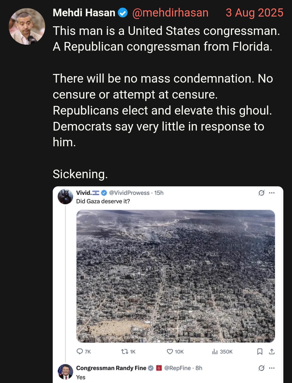Open VividProwess profile avatar
Image resolution: width=292 pixels, height=383 pixels.
[x=65, y=197]
